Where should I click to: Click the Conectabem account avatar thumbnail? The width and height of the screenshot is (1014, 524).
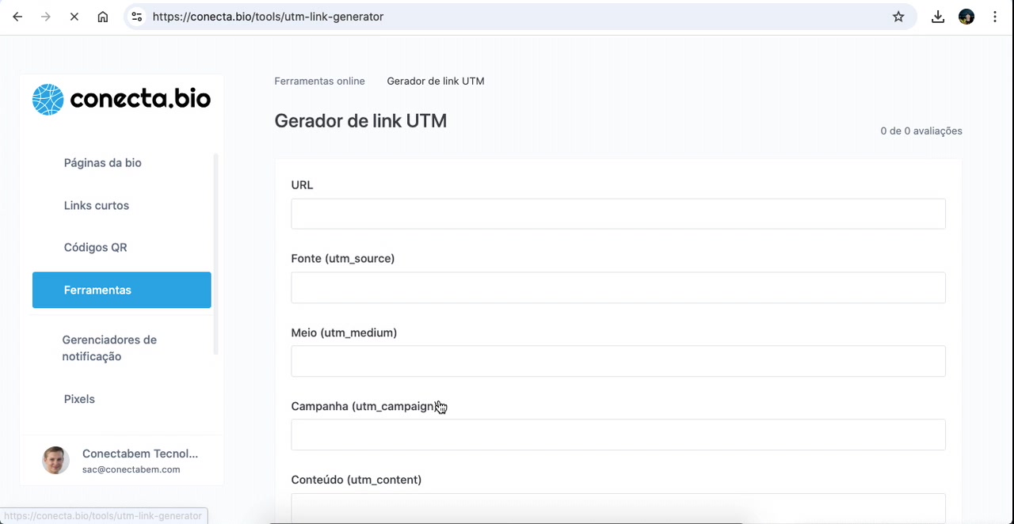(x=55, y=460)
